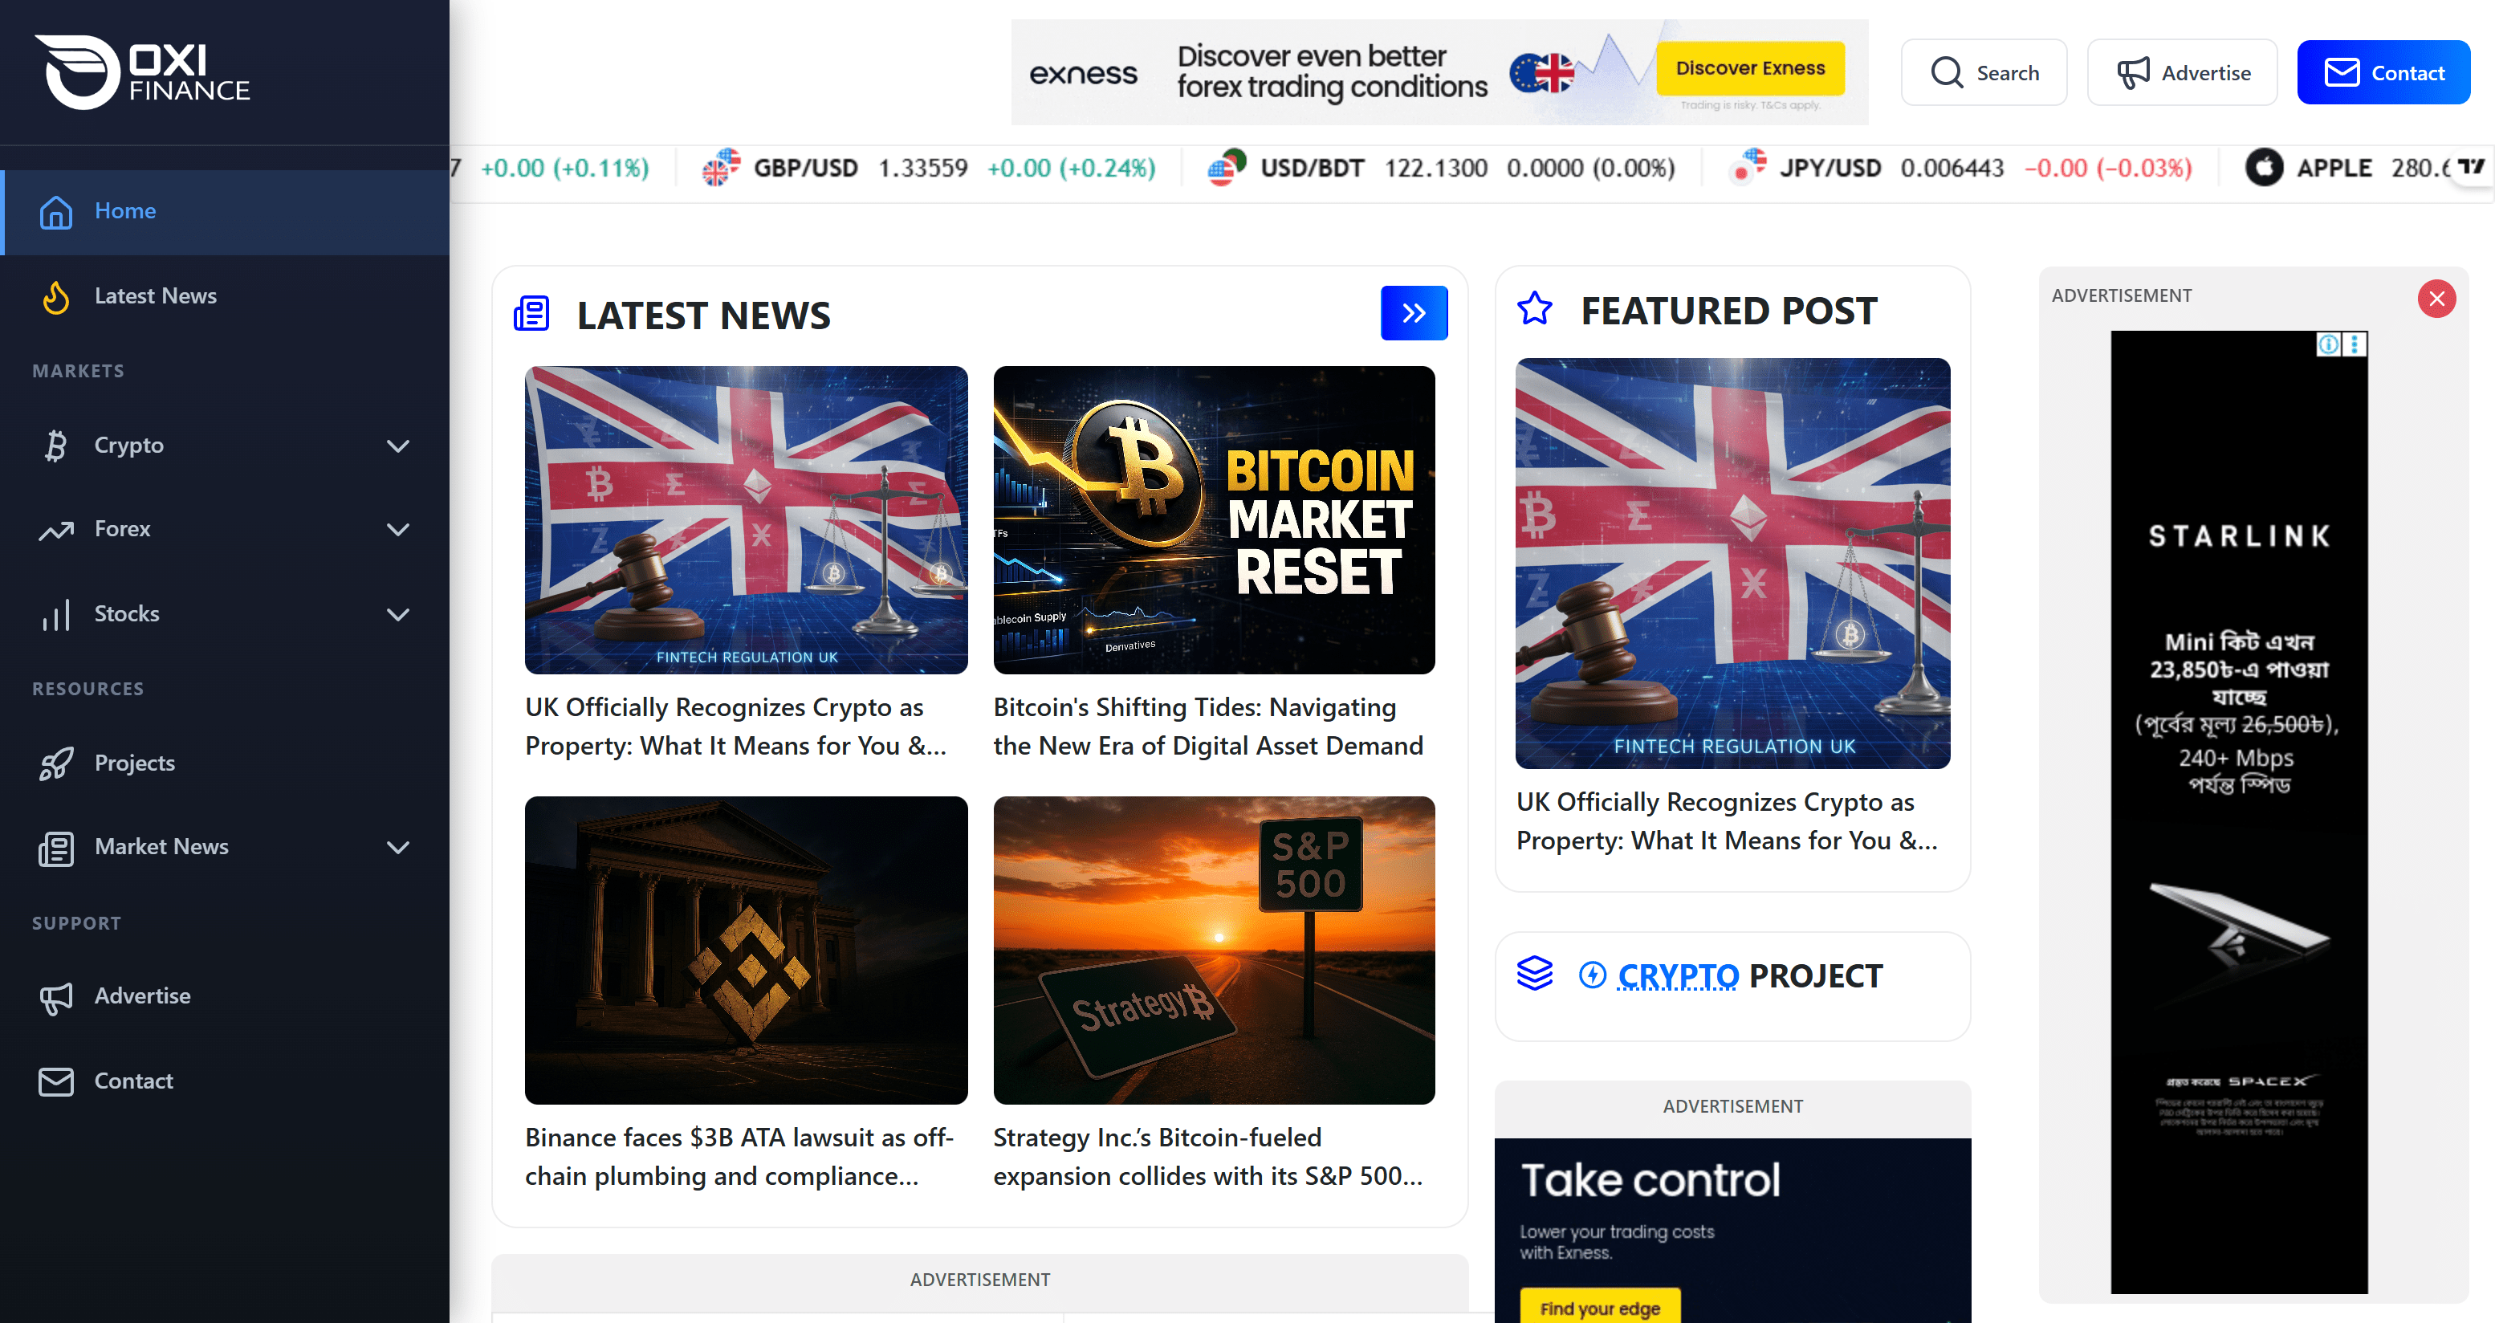Click the Apple logo in ticker
Viewport: 2495px width, 1323px height.
pos(2265,168)
